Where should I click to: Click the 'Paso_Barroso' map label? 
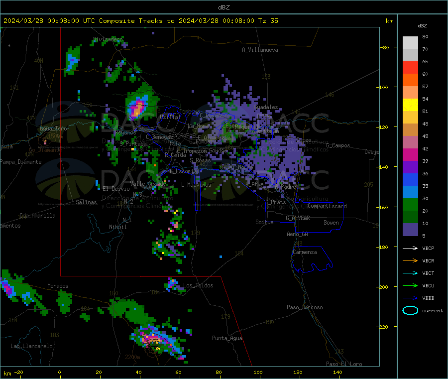point(305,307)
